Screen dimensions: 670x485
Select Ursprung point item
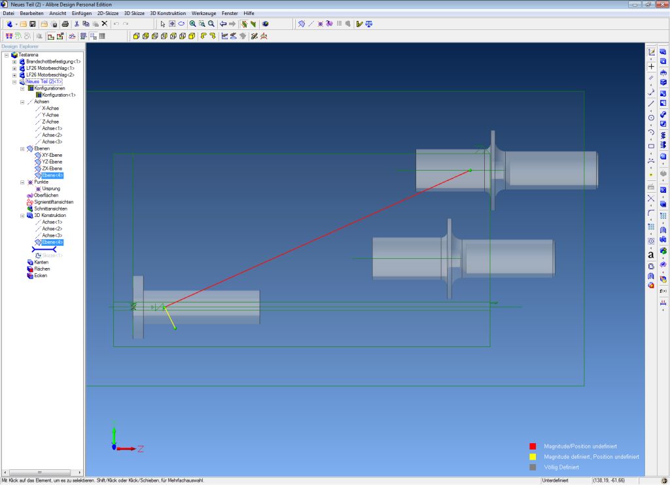[51, 189]
